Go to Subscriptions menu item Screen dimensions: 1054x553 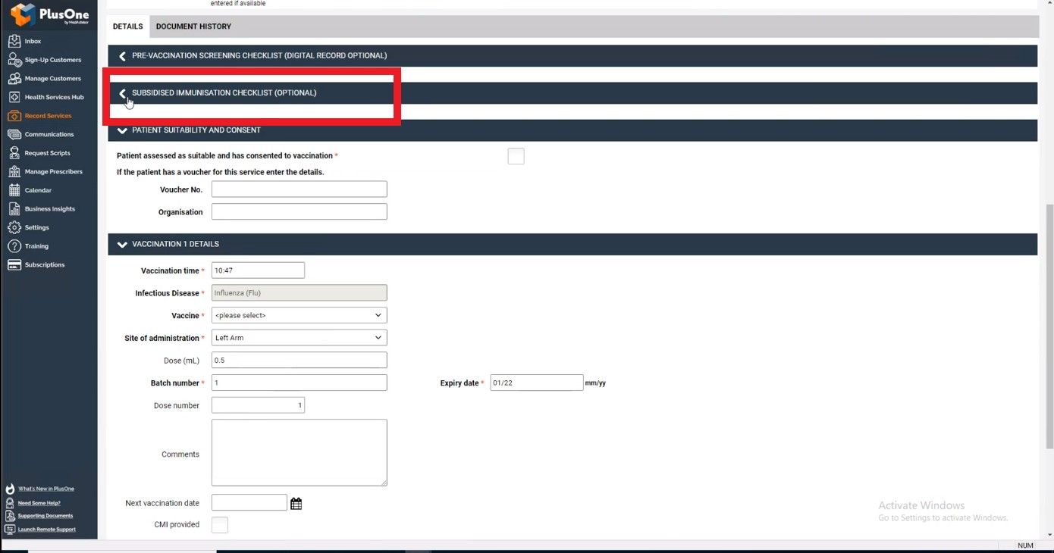point(45,265)
